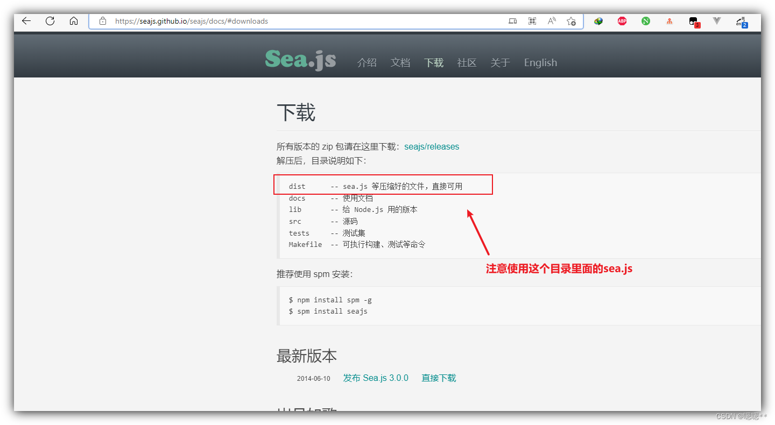The image size is (775, 425).
Task: Open 发布 Sea.js 3.0.0 release link
Action: [x=376, y=378]
